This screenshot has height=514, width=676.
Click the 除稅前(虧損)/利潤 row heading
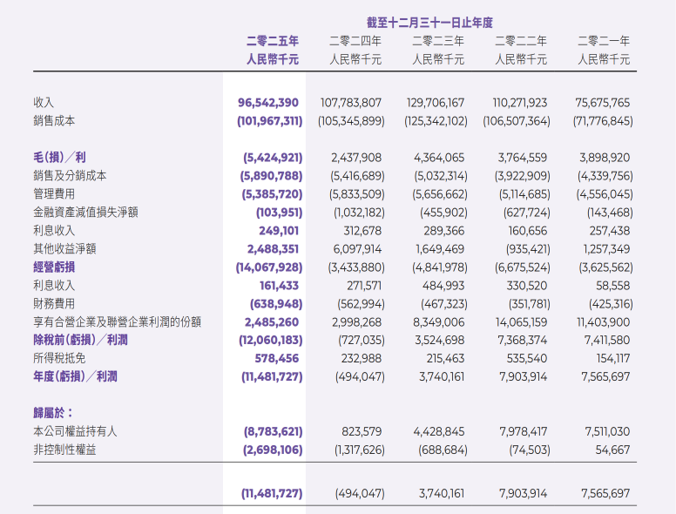tap(81, 341)
